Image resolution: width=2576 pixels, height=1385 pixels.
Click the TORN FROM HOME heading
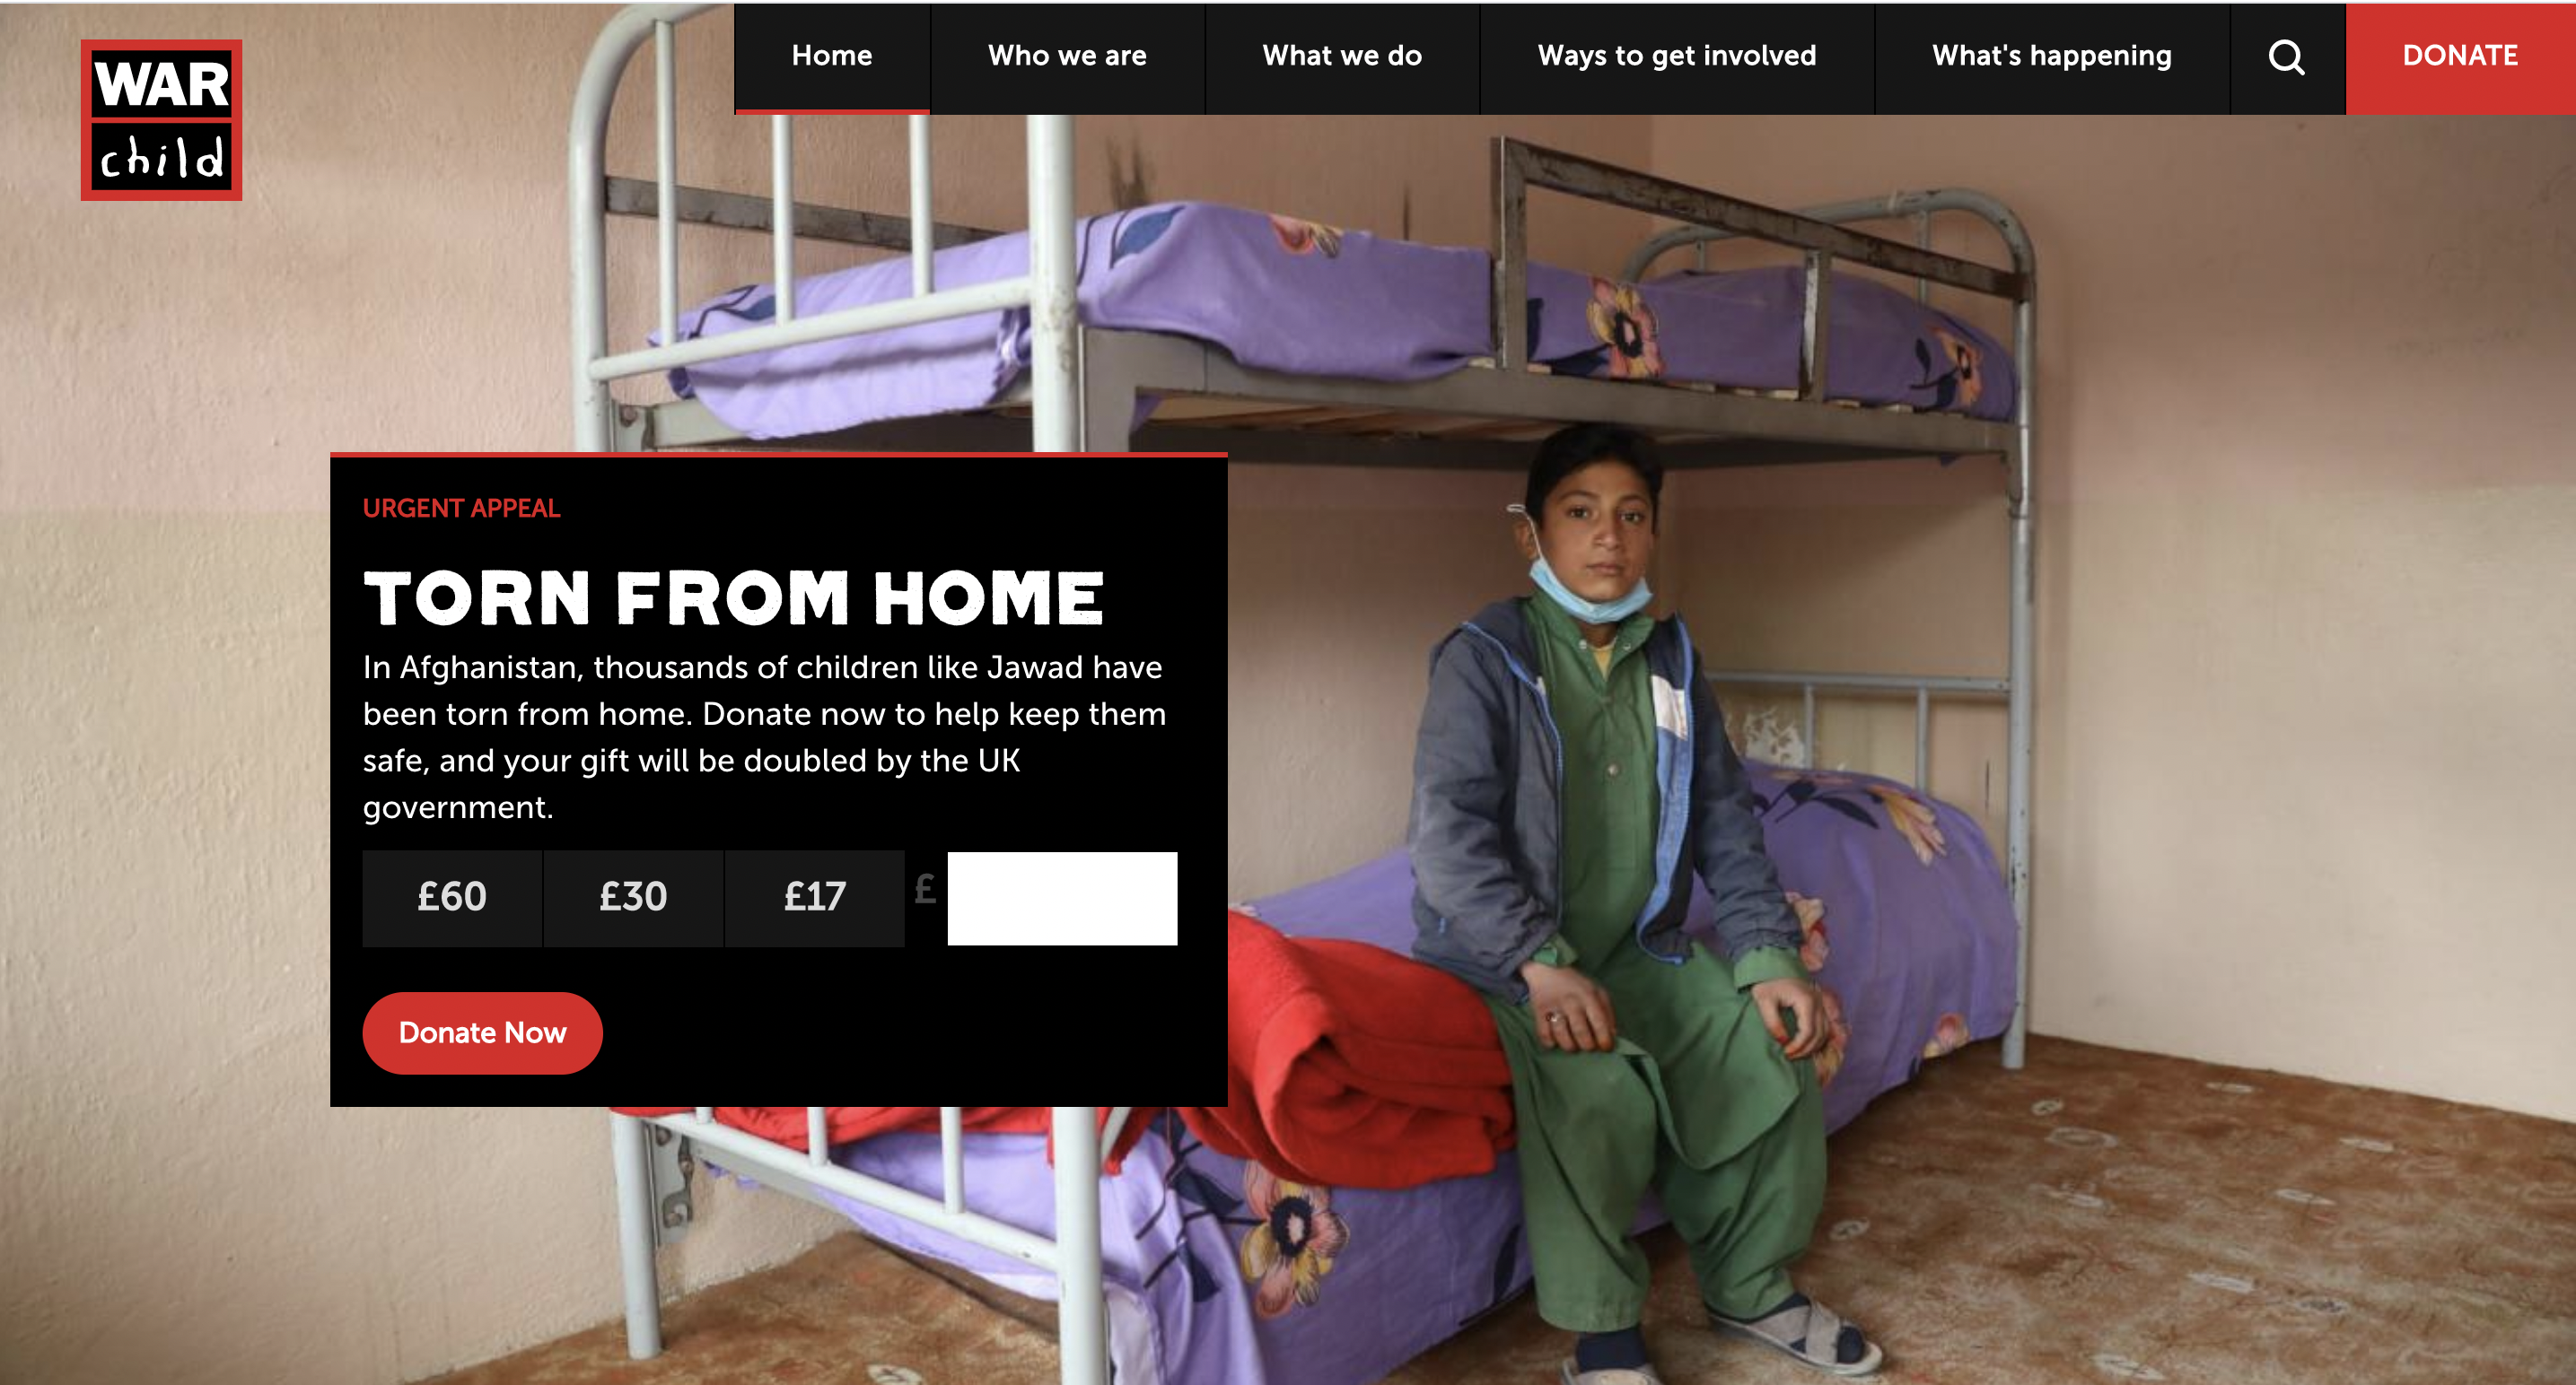coord(733,598)
